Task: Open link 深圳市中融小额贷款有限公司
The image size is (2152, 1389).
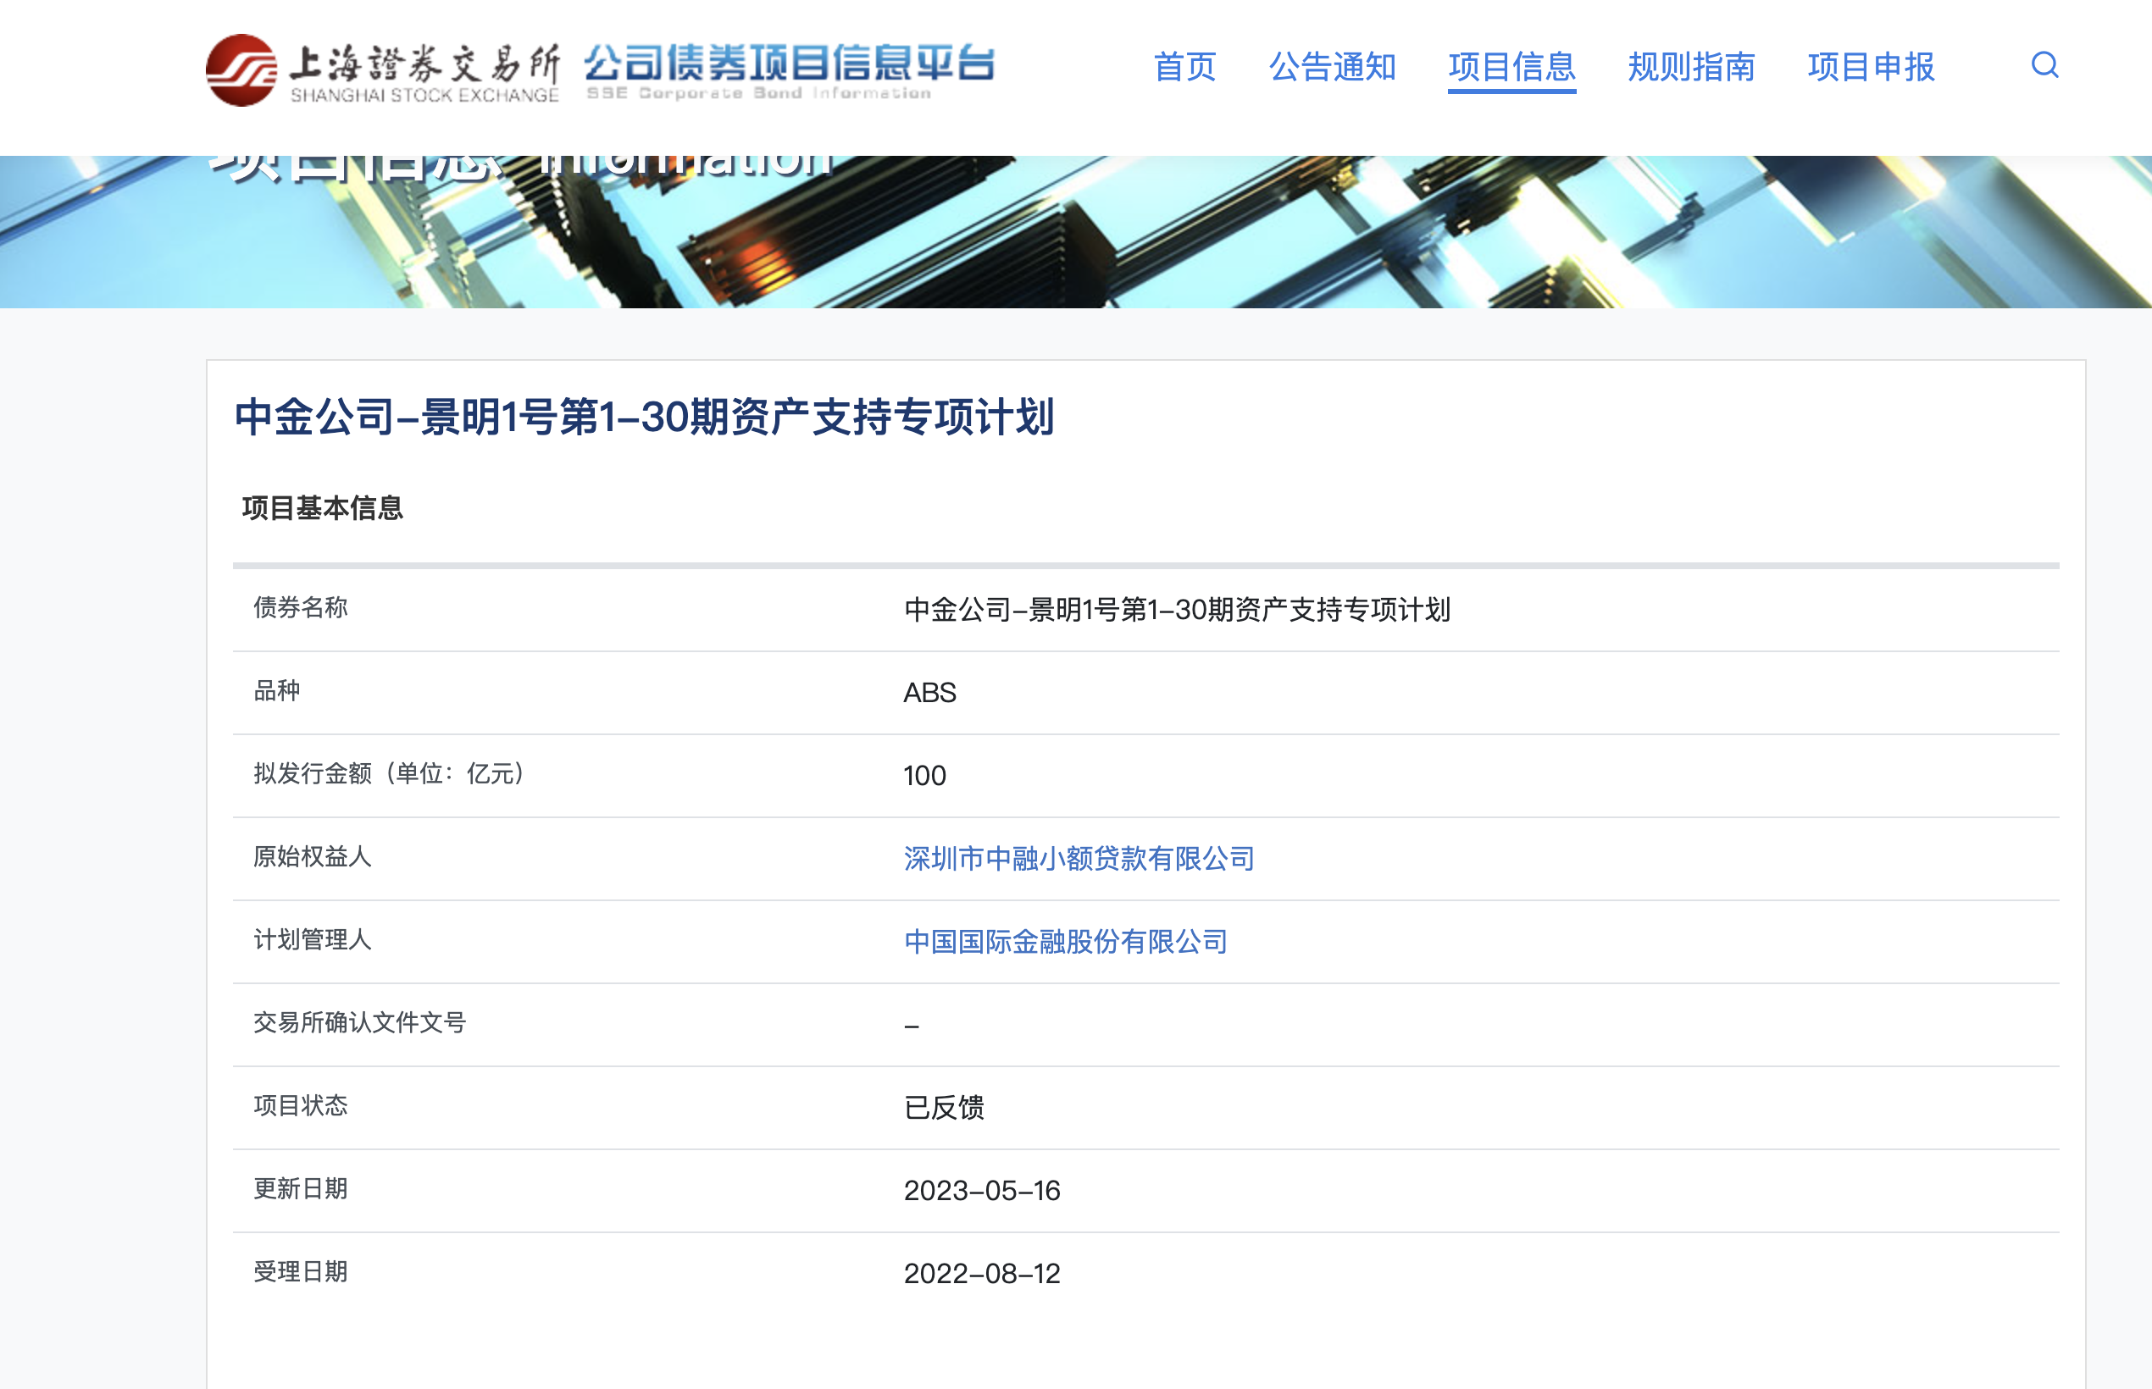Action: pyautogui.click(x=1079, y=860)
